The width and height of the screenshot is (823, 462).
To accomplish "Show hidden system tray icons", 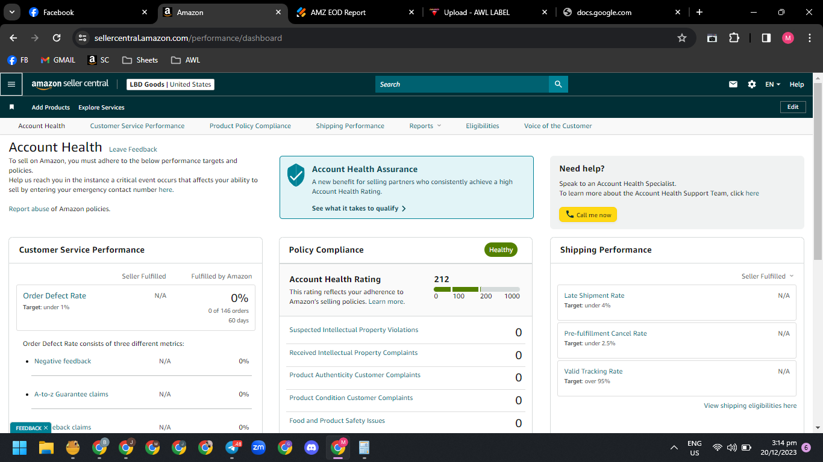I will [x=674, y=448].
